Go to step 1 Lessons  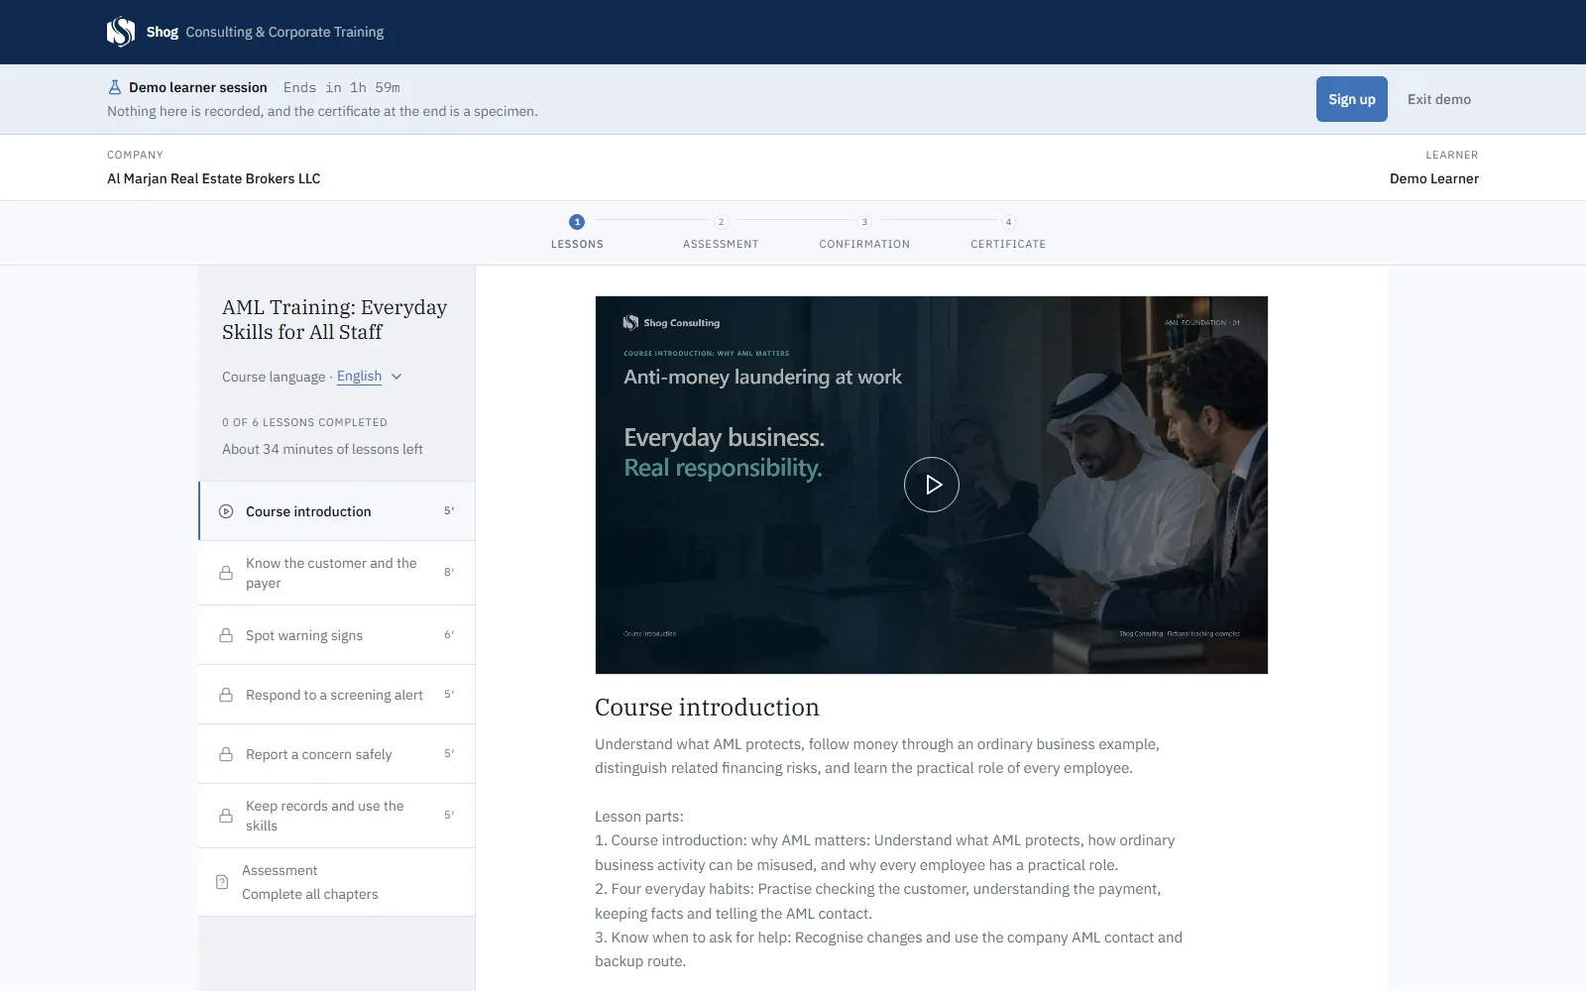[577, 232]
